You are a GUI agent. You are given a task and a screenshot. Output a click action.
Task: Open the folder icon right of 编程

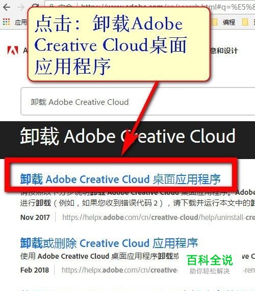[245, 23]
